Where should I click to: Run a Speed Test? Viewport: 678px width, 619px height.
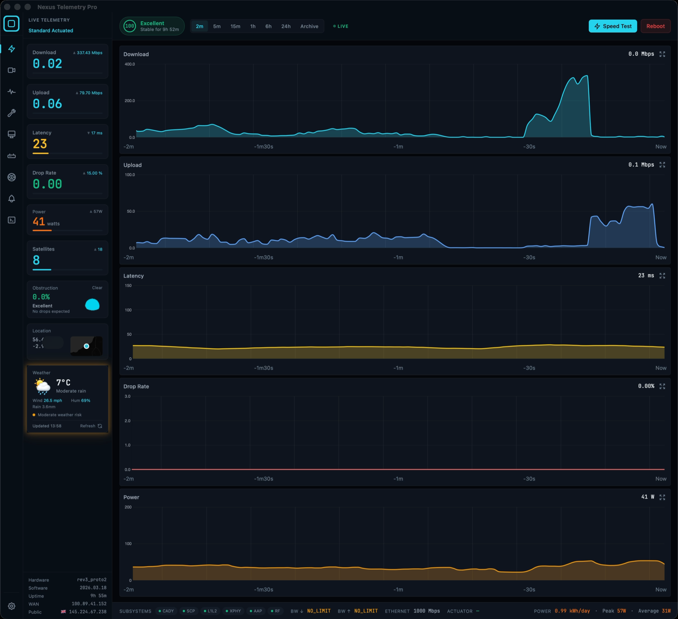[613, 26]
